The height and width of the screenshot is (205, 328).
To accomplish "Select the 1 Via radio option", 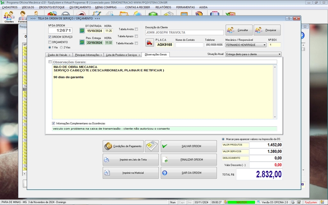I will 50,48.
